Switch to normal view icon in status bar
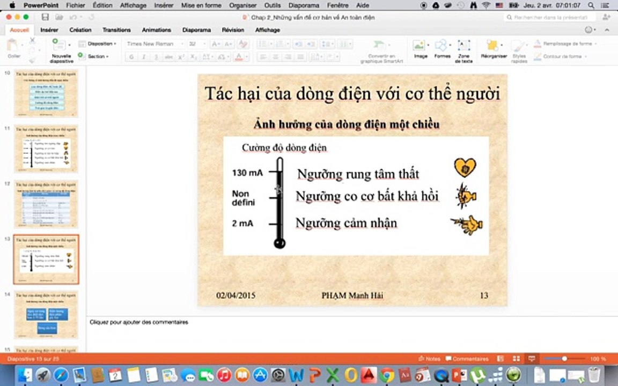Screen dimensions: 618x386 (x=500, y=359)
